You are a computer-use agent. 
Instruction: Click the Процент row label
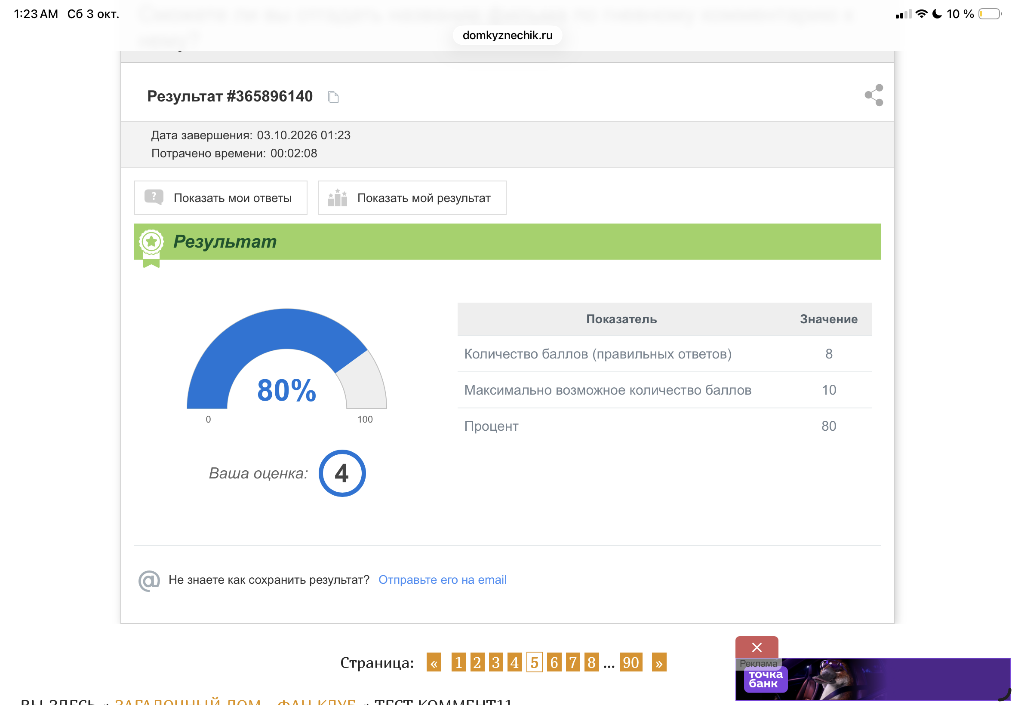[x=491, y=426]
